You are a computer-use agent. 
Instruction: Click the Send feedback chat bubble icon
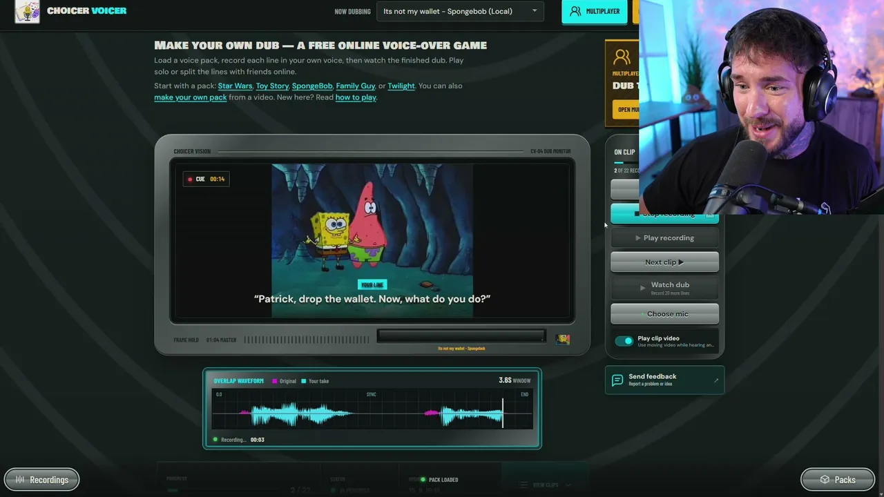pos(617,380)
